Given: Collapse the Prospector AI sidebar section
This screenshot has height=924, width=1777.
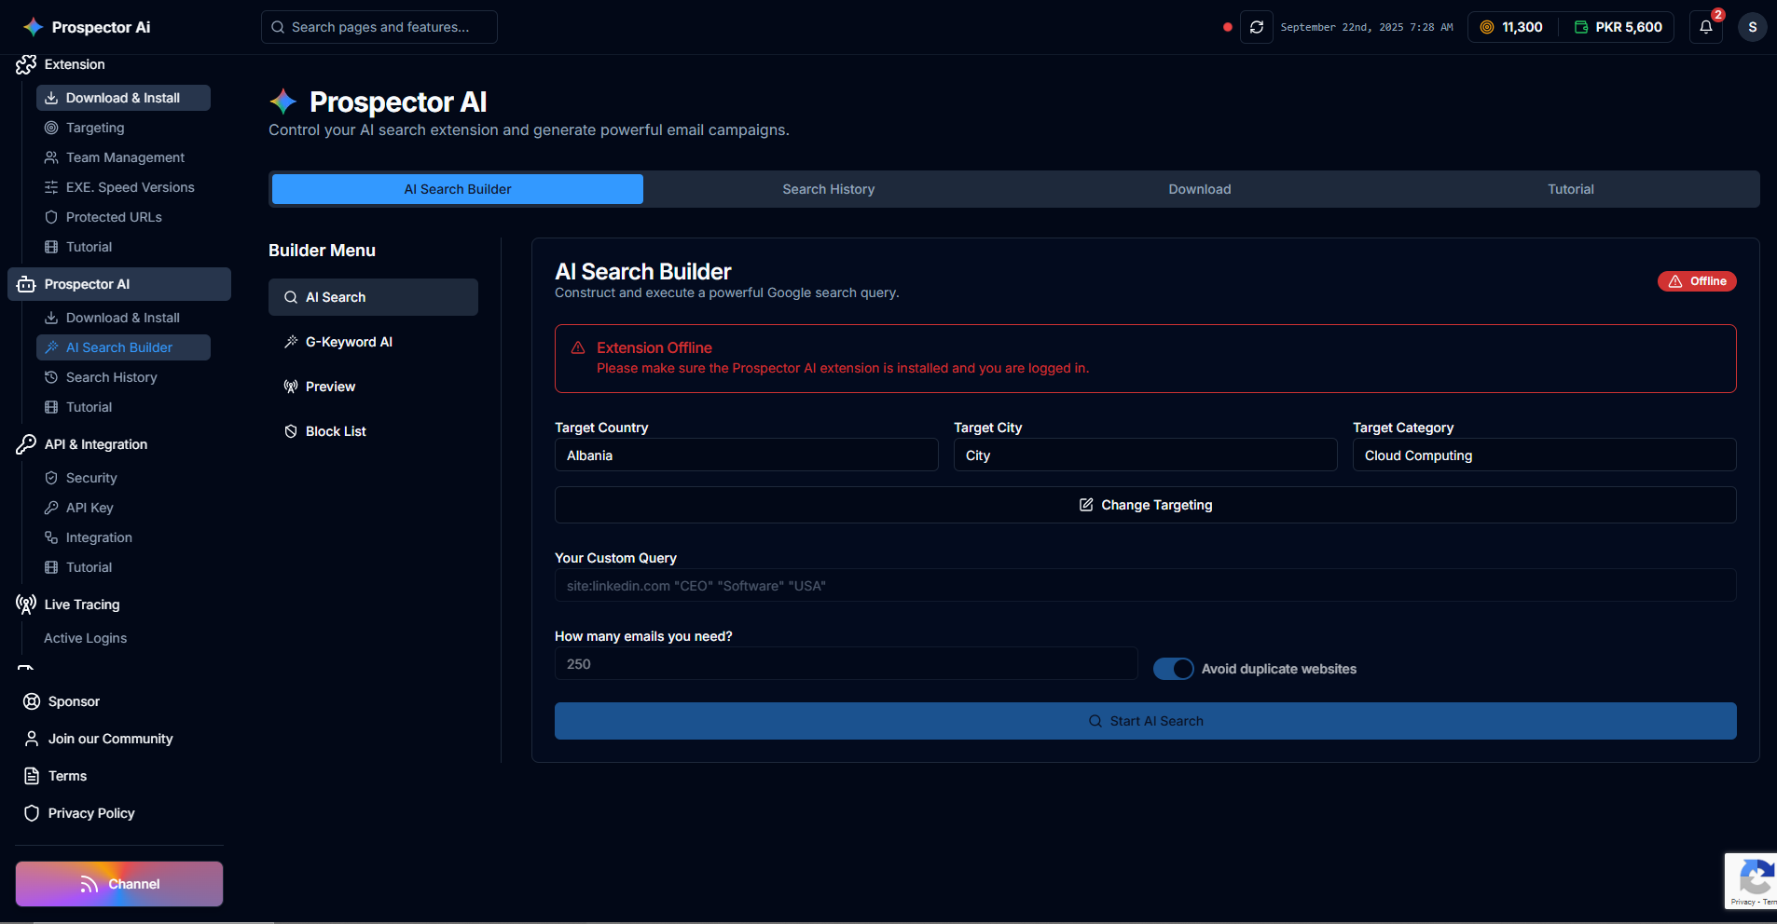Looking at the screenshot, I should (119, 284).
